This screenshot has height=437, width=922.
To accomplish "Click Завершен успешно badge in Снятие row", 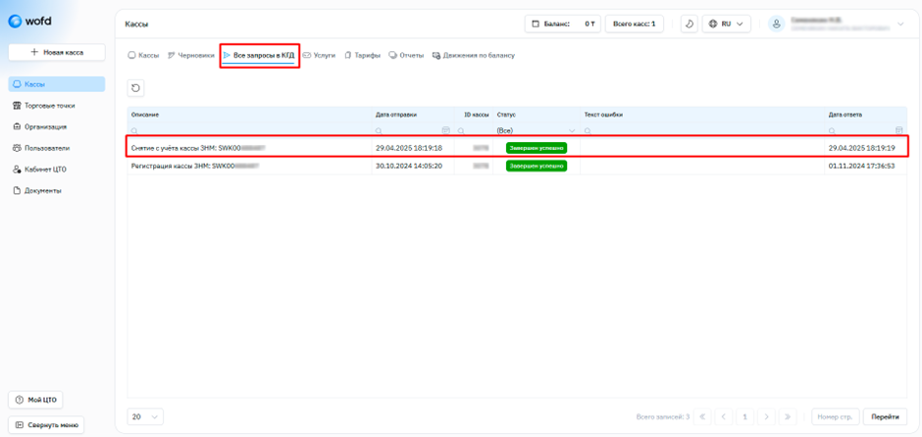I will (537, 148).
